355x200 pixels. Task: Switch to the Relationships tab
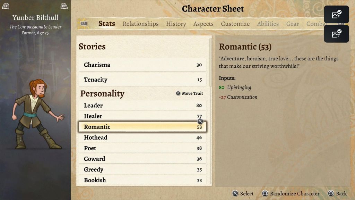[140, 24]
